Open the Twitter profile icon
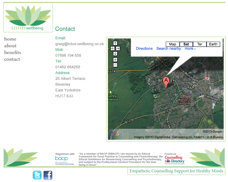This screenshot has height=182, width=228. 37,175
